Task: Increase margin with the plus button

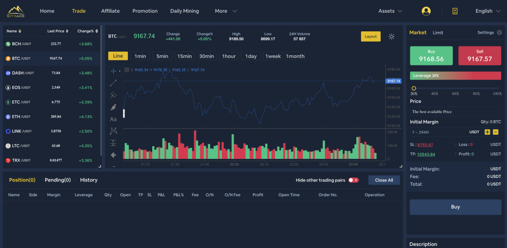Action: [487, 132]
